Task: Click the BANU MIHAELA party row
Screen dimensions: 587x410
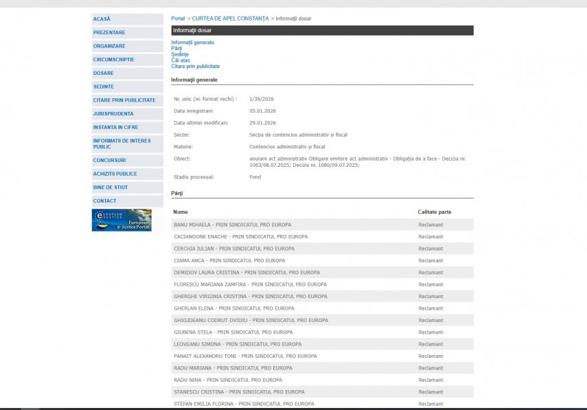Action: click(x=232, y=225)
